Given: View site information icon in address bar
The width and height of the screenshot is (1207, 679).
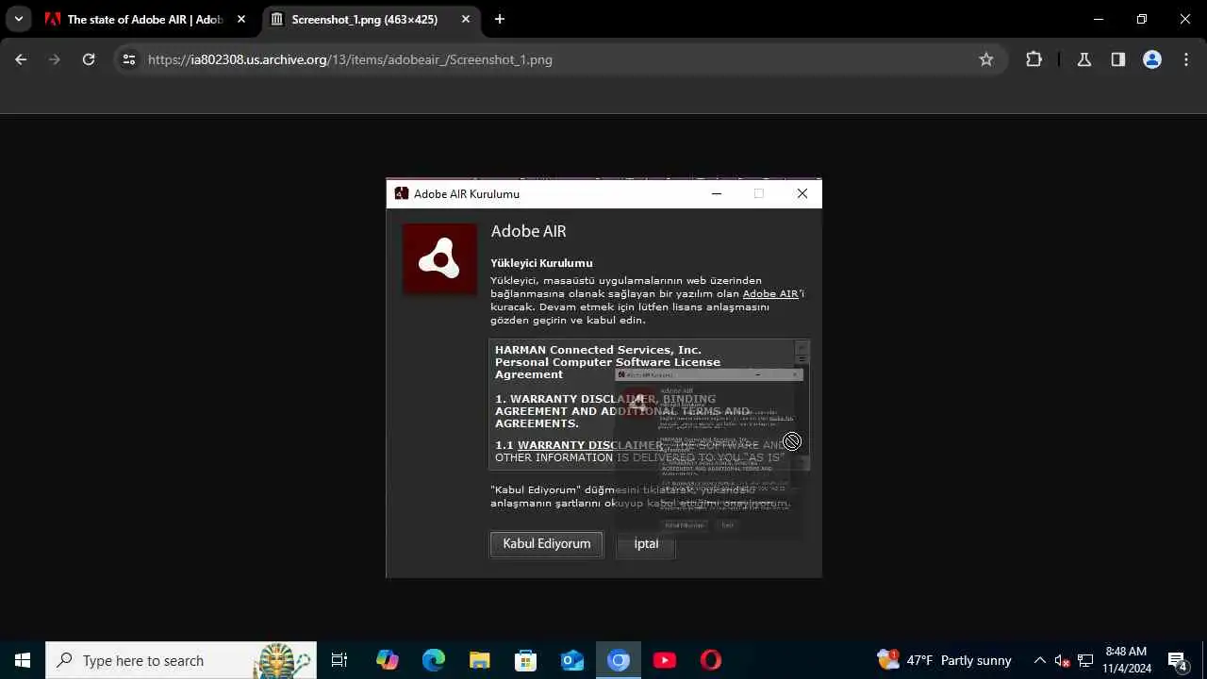Looking at the screenshot, I should click(129, 59).
